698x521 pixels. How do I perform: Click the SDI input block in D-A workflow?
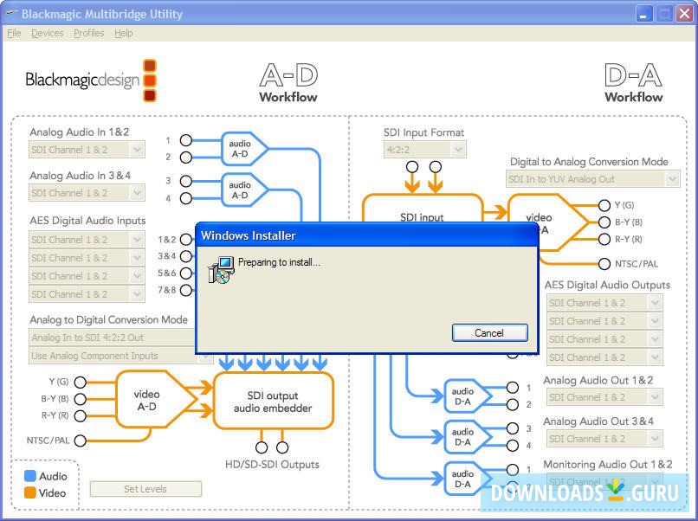[x=422, y=217]
